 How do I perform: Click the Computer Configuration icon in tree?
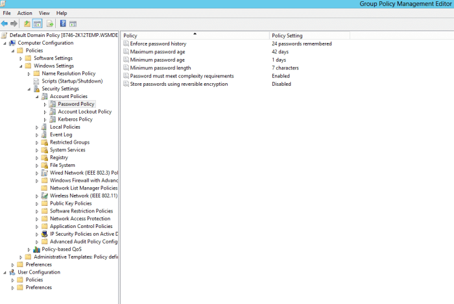12,43
